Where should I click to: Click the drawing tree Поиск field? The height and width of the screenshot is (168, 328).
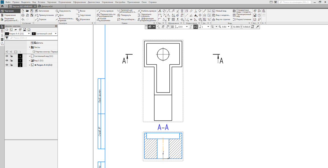34,38
